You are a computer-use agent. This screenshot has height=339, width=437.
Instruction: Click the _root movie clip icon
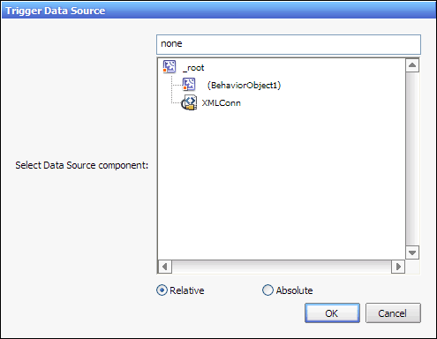pyautogui.click(x=170, y=67)
